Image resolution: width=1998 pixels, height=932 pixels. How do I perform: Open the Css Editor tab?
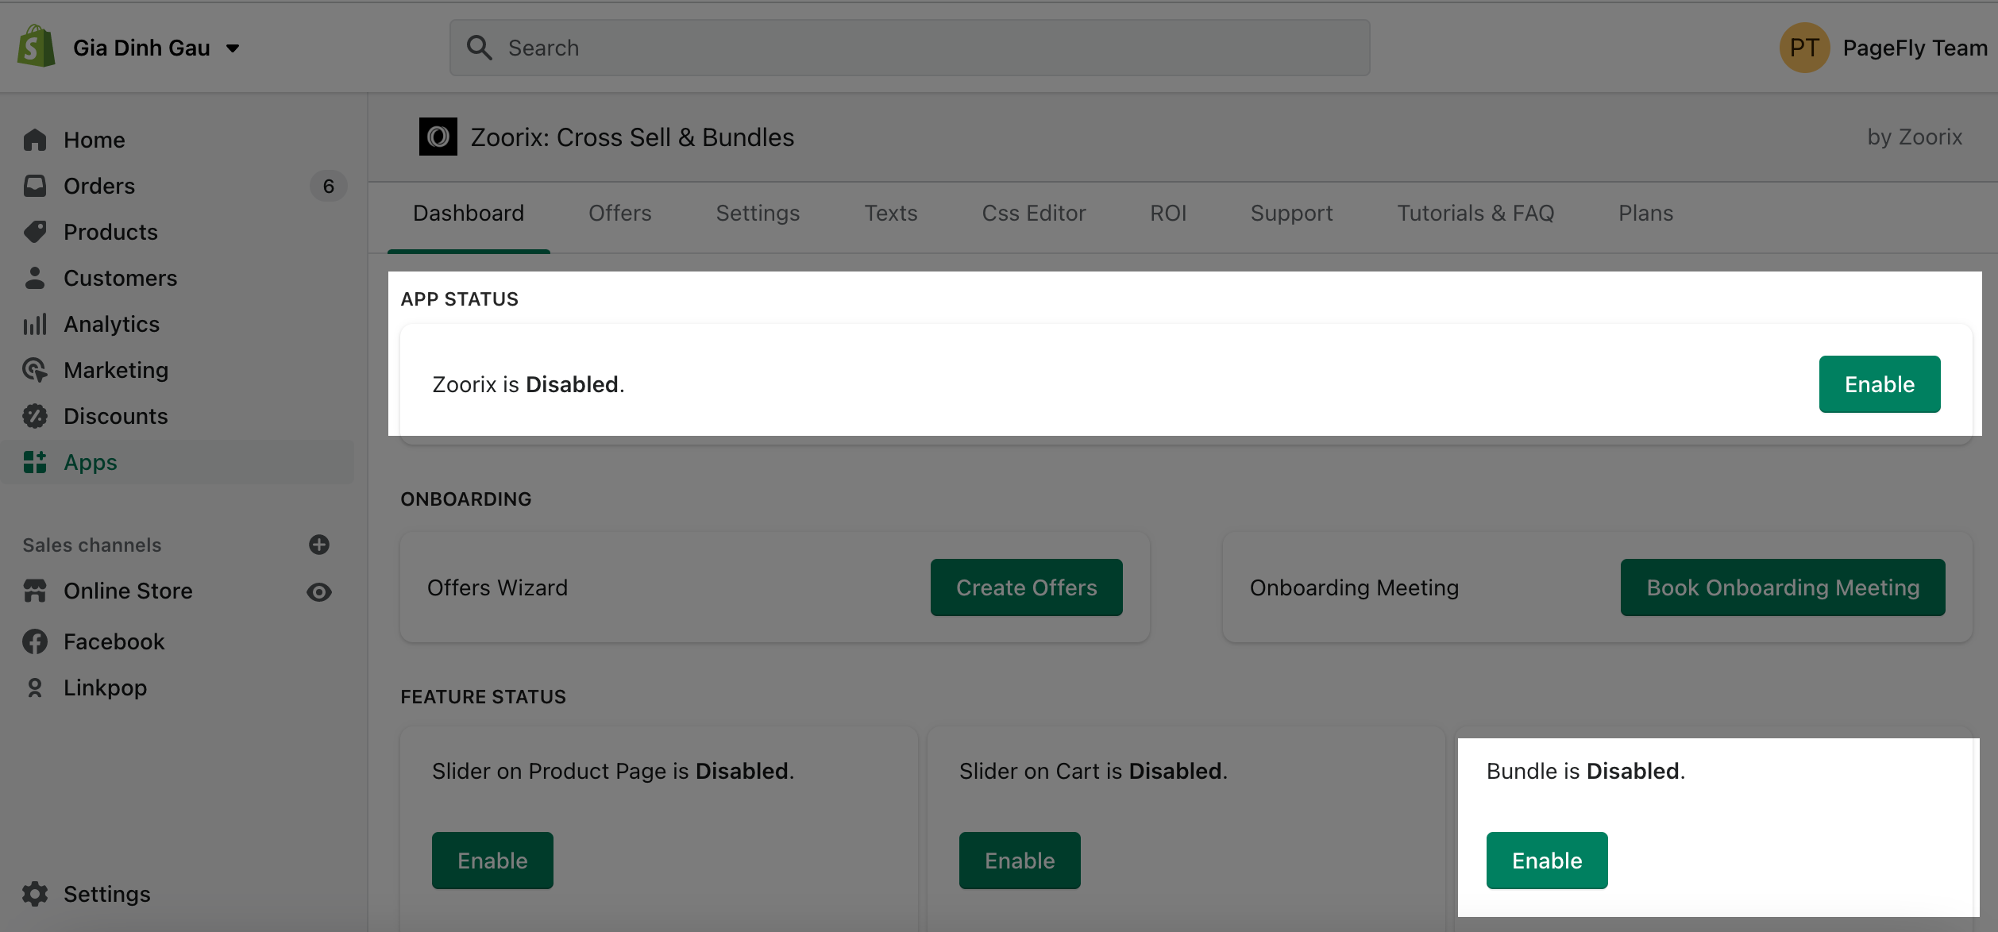(x=1034, y=213)
